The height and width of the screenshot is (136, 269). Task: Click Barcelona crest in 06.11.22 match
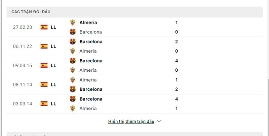coord(73,42)
